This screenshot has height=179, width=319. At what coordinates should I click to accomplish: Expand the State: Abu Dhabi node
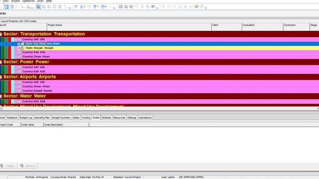(x=19, y=44)
